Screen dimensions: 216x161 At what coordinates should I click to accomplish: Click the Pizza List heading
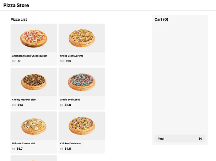19,19
